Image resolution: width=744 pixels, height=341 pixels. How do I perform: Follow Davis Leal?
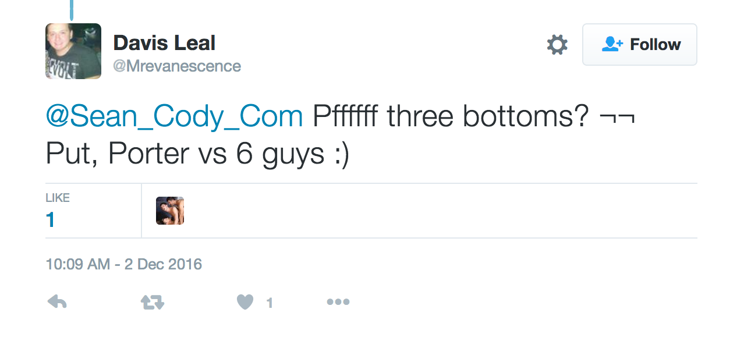(x=639, y=44)
